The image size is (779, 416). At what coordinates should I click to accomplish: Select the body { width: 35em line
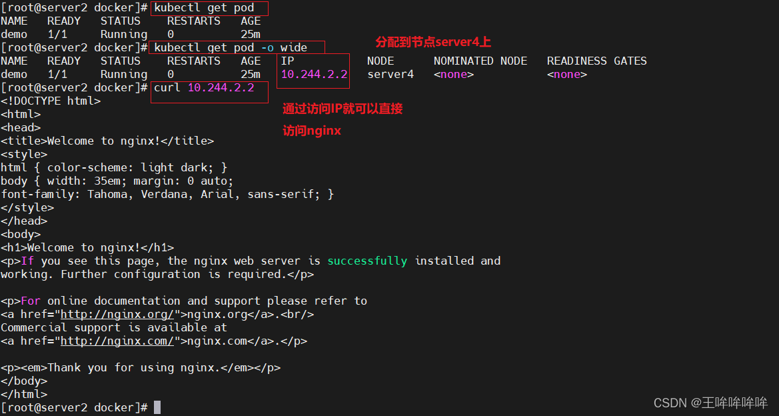(x=117, y=181)
